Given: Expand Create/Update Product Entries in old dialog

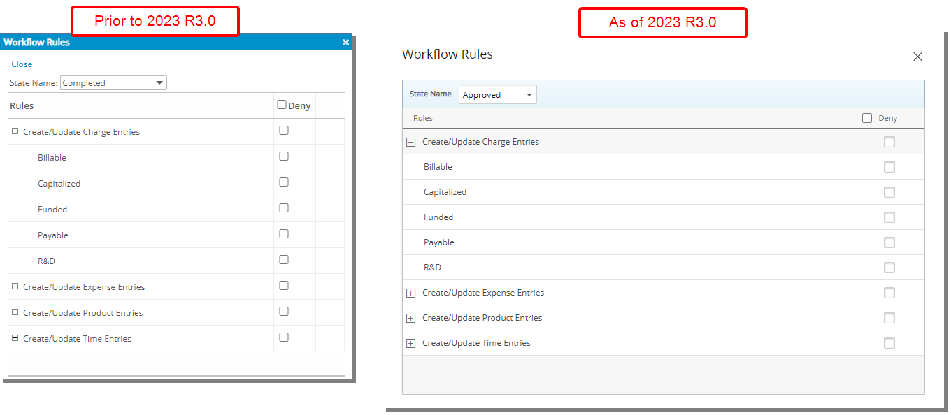Looking at the screenshot, I should point(15,312).
